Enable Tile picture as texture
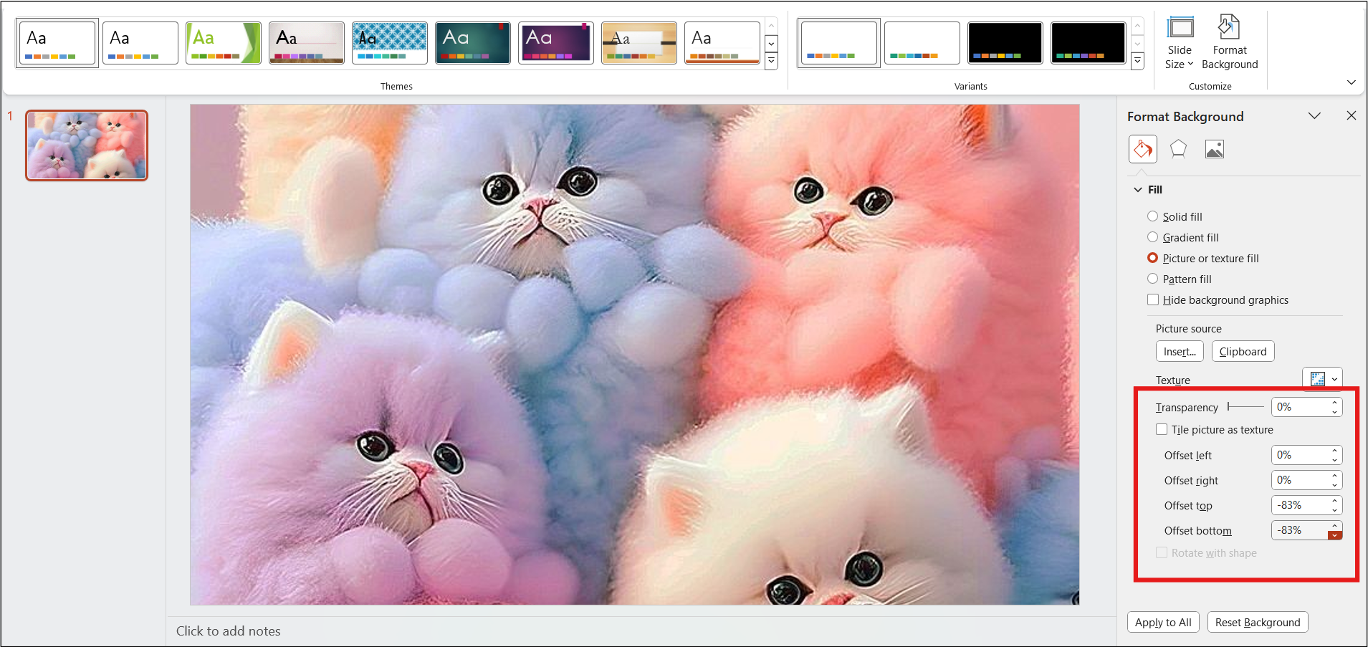 point(1162,429)
